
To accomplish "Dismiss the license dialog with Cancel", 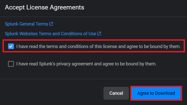I will [116, 93].
